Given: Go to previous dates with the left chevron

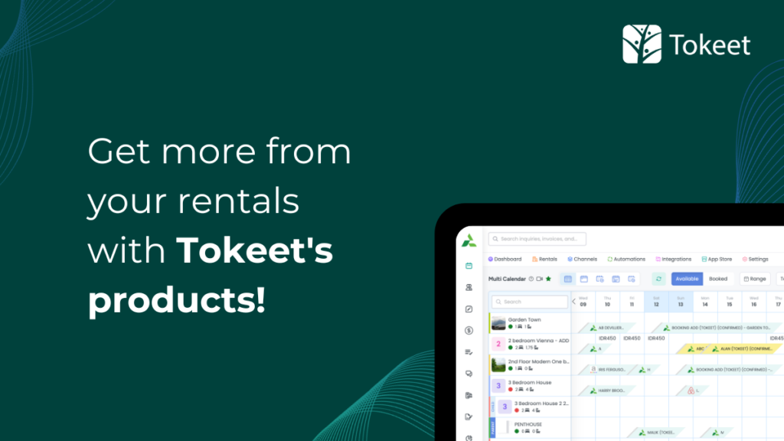Looking at the screenshot, I should tap(573, 302).
